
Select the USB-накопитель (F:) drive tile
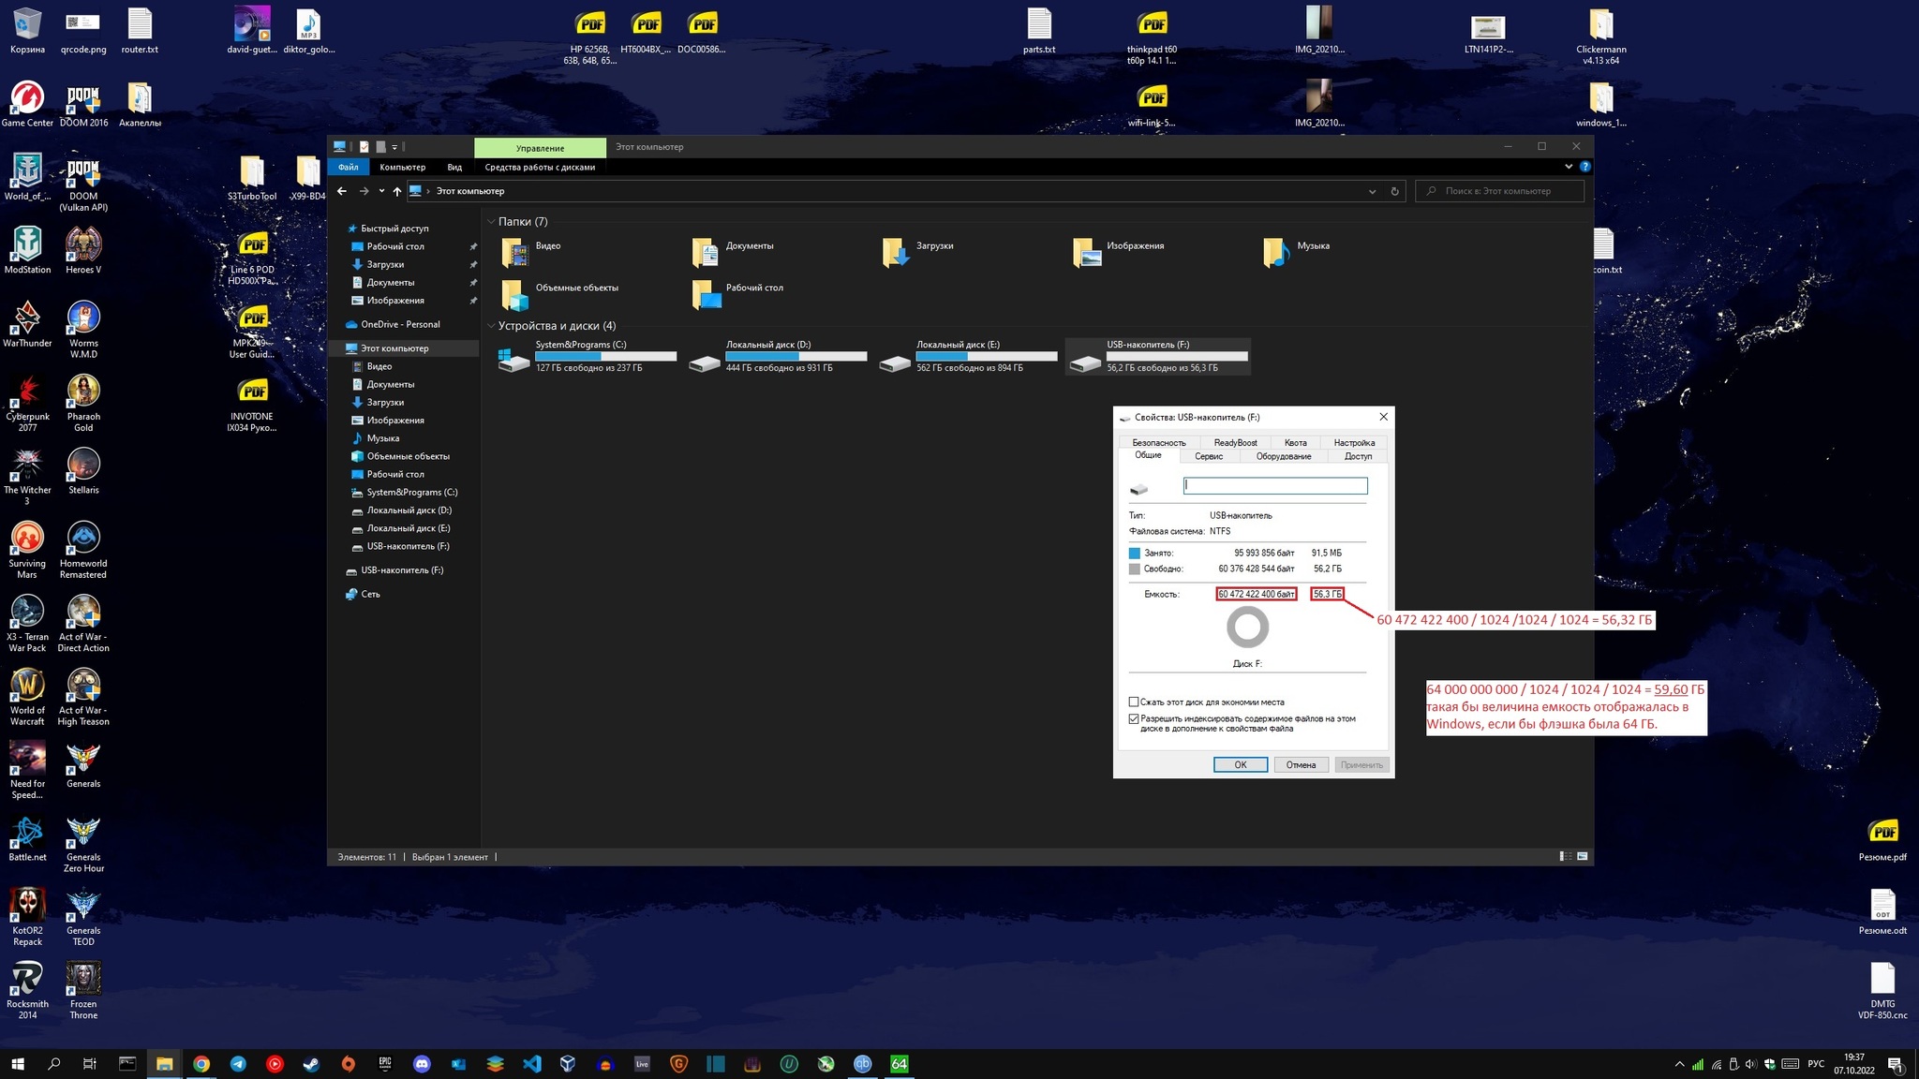(x=1158, y=356)
